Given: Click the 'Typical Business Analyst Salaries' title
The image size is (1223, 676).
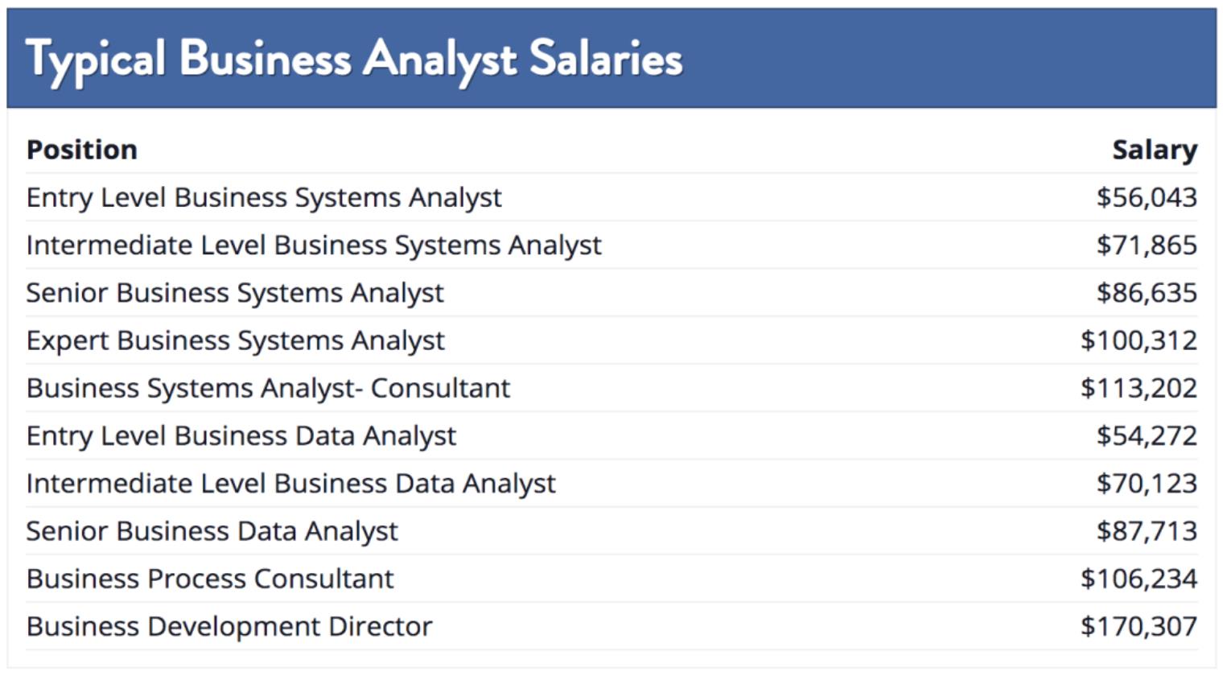Looking at the screenshot, I should point(354,60).
